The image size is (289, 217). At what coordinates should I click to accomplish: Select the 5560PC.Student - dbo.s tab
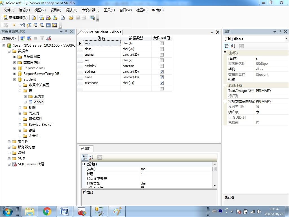[101, 32]
